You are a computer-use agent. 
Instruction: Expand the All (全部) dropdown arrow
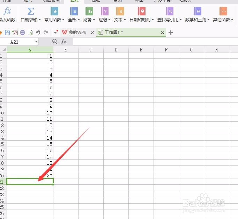click(79, 20)
